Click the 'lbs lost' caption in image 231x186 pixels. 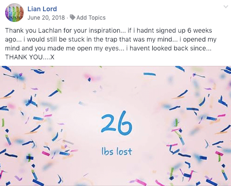117,151
